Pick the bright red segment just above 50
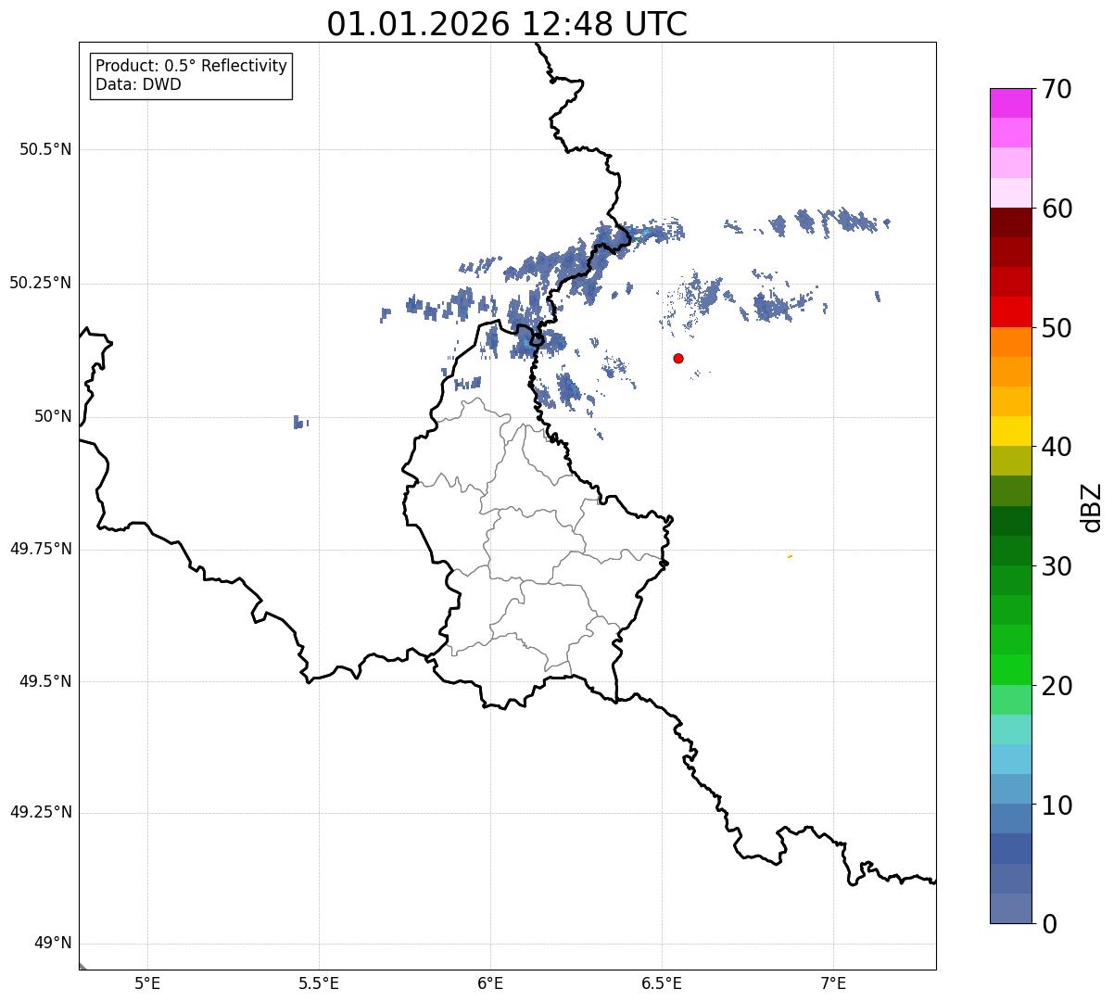 point(1010,312)
